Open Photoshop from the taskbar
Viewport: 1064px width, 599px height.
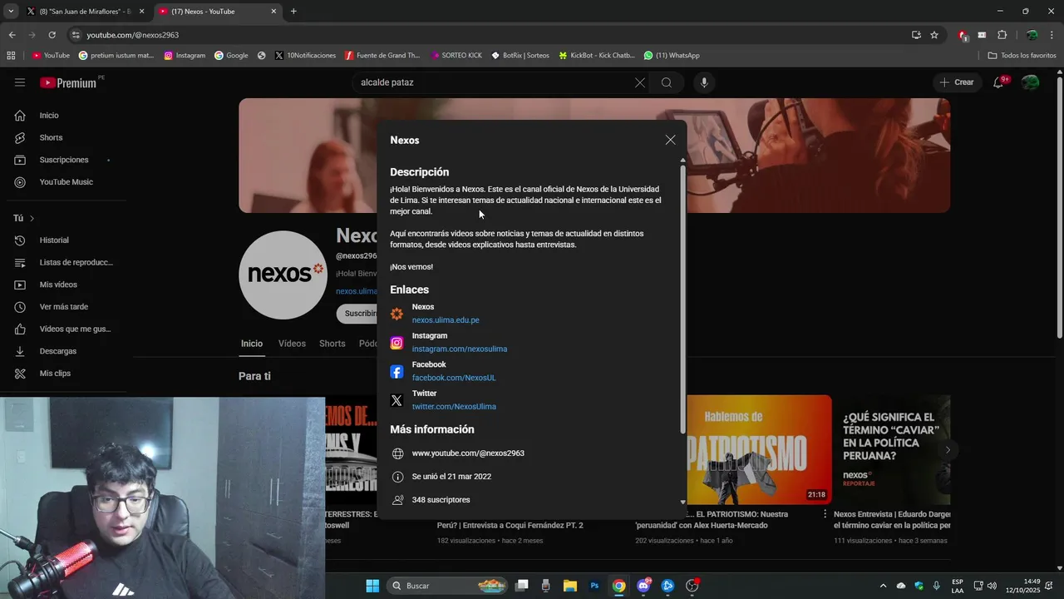coord(594,586)
